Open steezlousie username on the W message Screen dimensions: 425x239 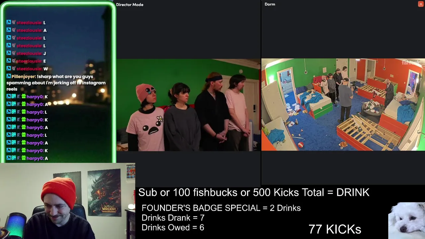coord(29,69)
